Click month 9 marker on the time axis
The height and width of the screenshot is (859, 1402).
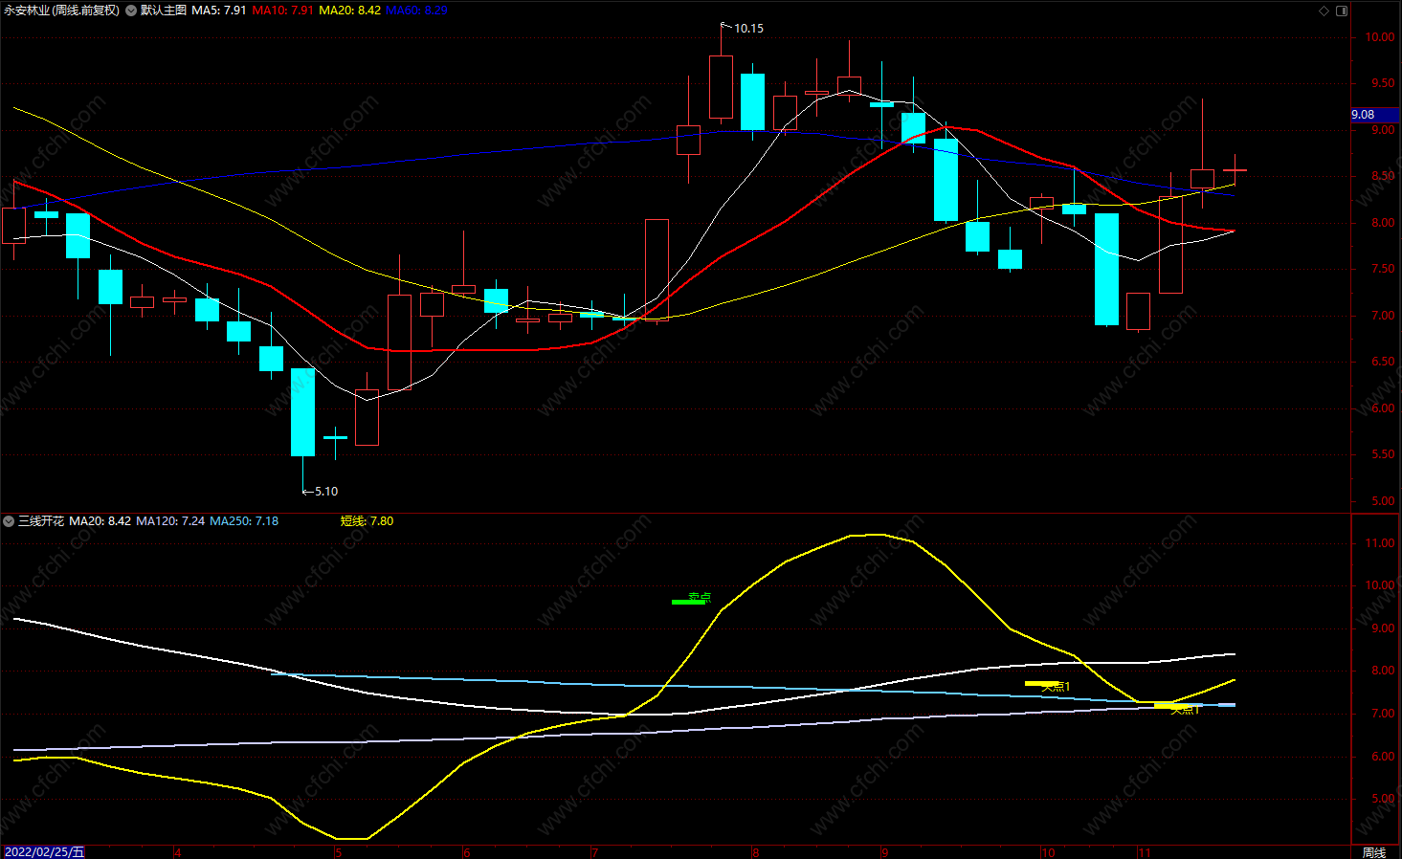[884, 852]
